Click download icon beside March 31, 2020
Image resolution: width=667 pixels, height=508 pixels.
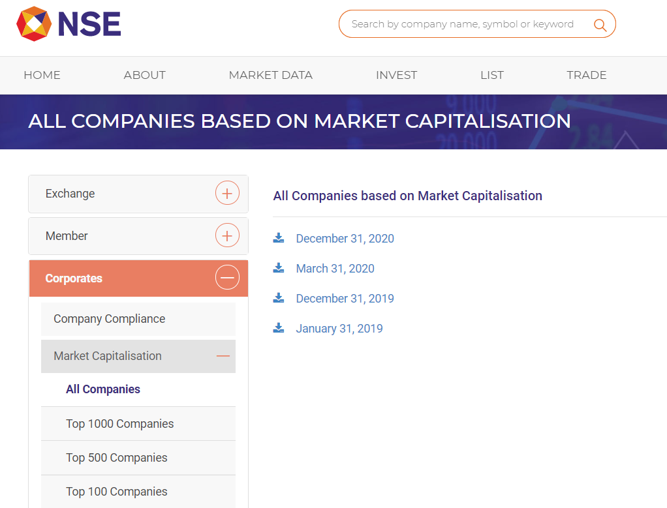click(x=279, y=268)
